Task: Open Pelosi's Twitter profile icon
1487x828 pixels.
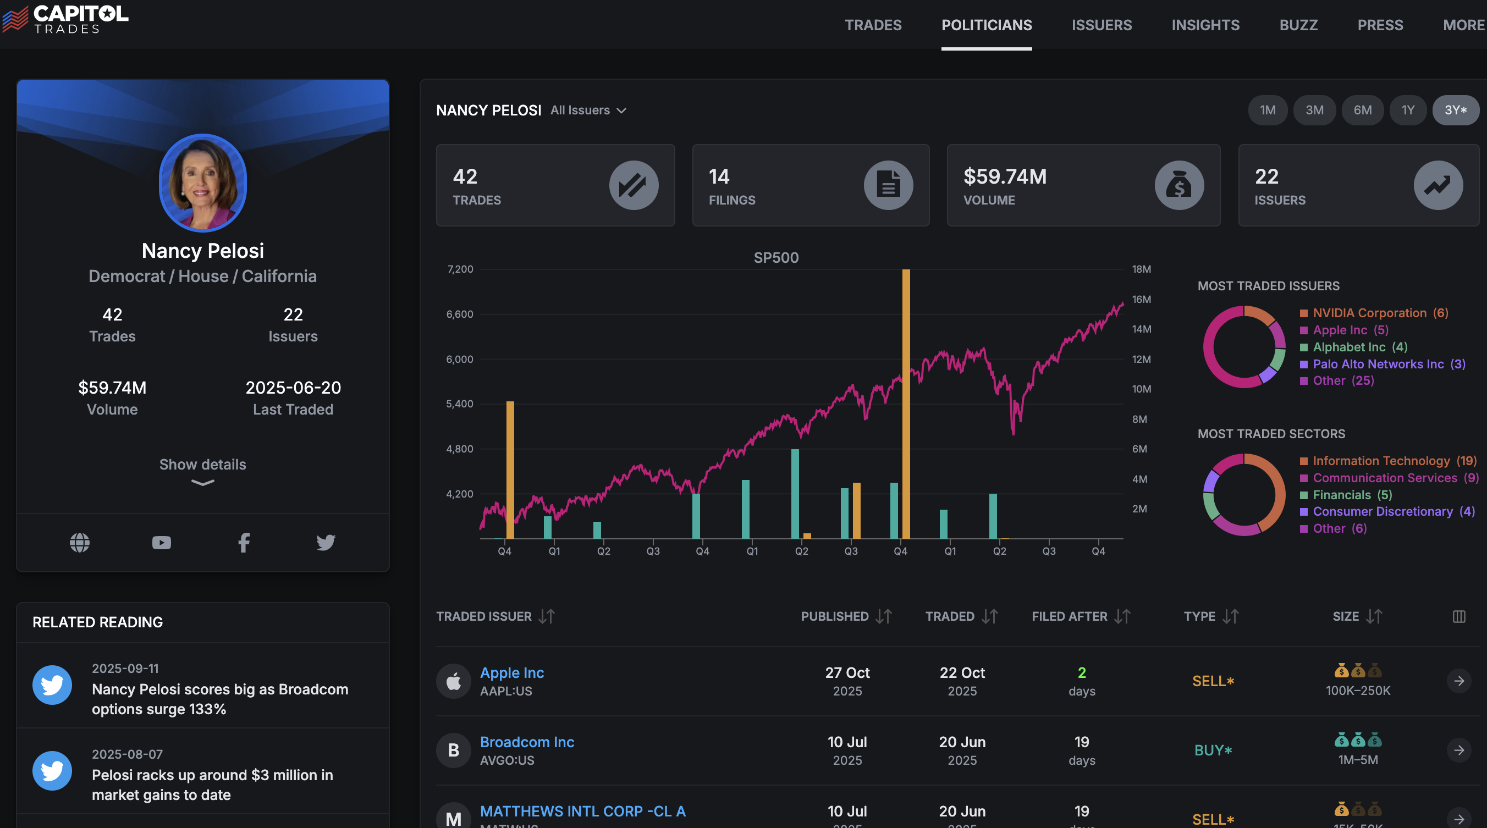Action: click(326, 543)
